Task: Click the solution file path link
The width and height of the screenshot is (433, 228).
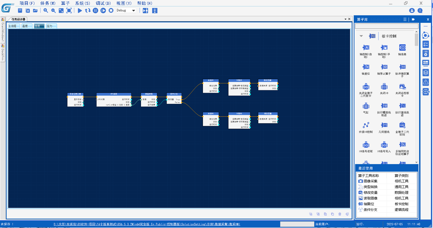Action: point(147,224)
